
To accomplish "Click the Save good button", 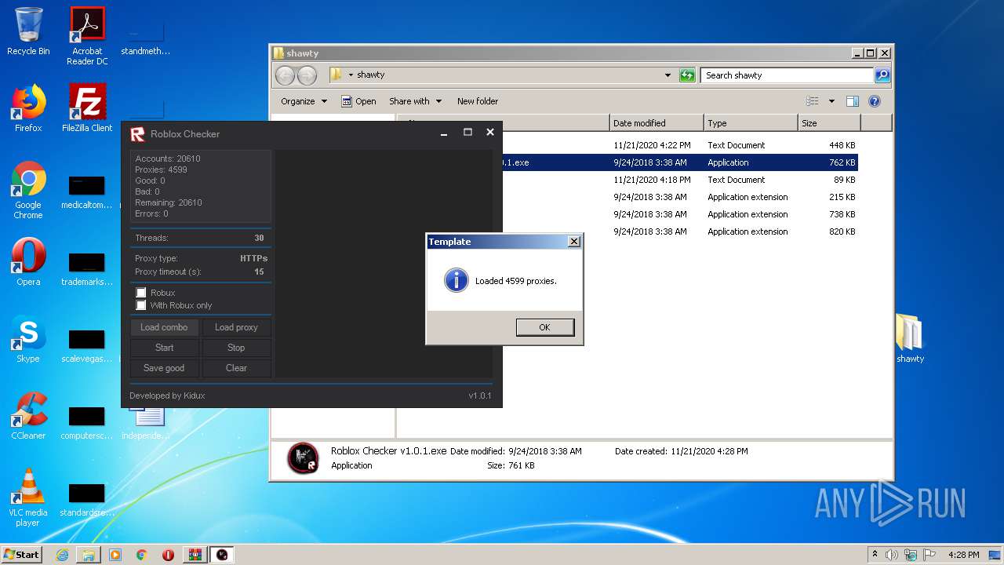I will pyautogui.click(x=164, y=368).
